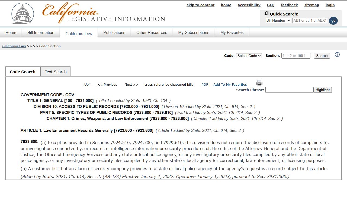
Task: Open the feedback link
Action: click(x=289, y=5)
